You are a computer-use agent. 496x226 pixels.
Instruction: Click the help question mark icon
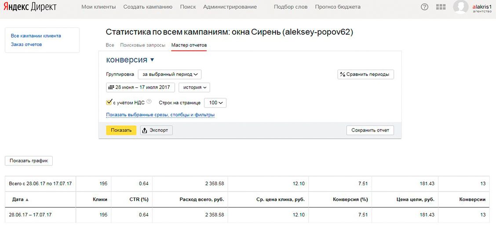pyautogui.click(x=424, y=7)
